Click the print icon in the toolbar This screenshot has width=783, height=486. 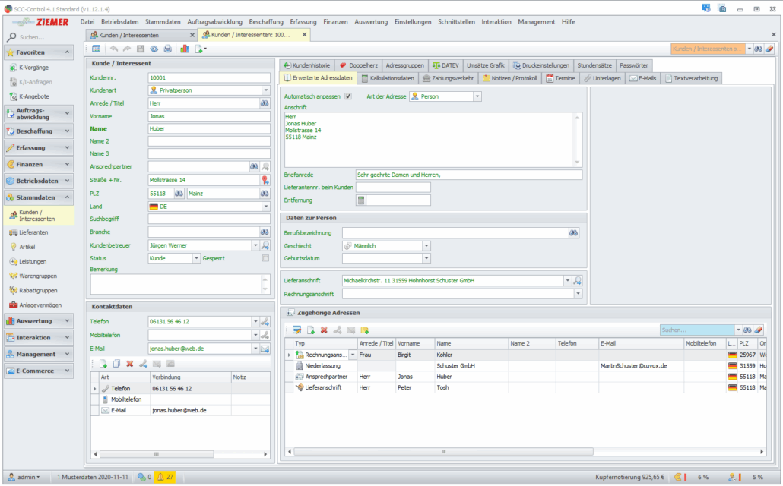(167, 49)
